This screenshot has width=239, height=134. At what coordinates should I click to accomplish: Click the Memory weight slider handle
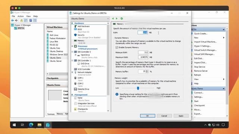[x=138, y=88]
